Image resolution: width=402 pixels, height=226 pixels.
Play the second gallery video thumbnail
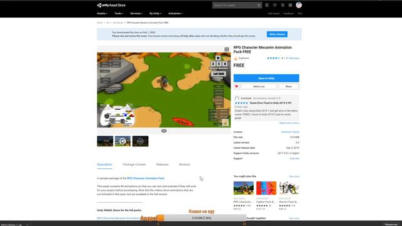pos(122,141)
